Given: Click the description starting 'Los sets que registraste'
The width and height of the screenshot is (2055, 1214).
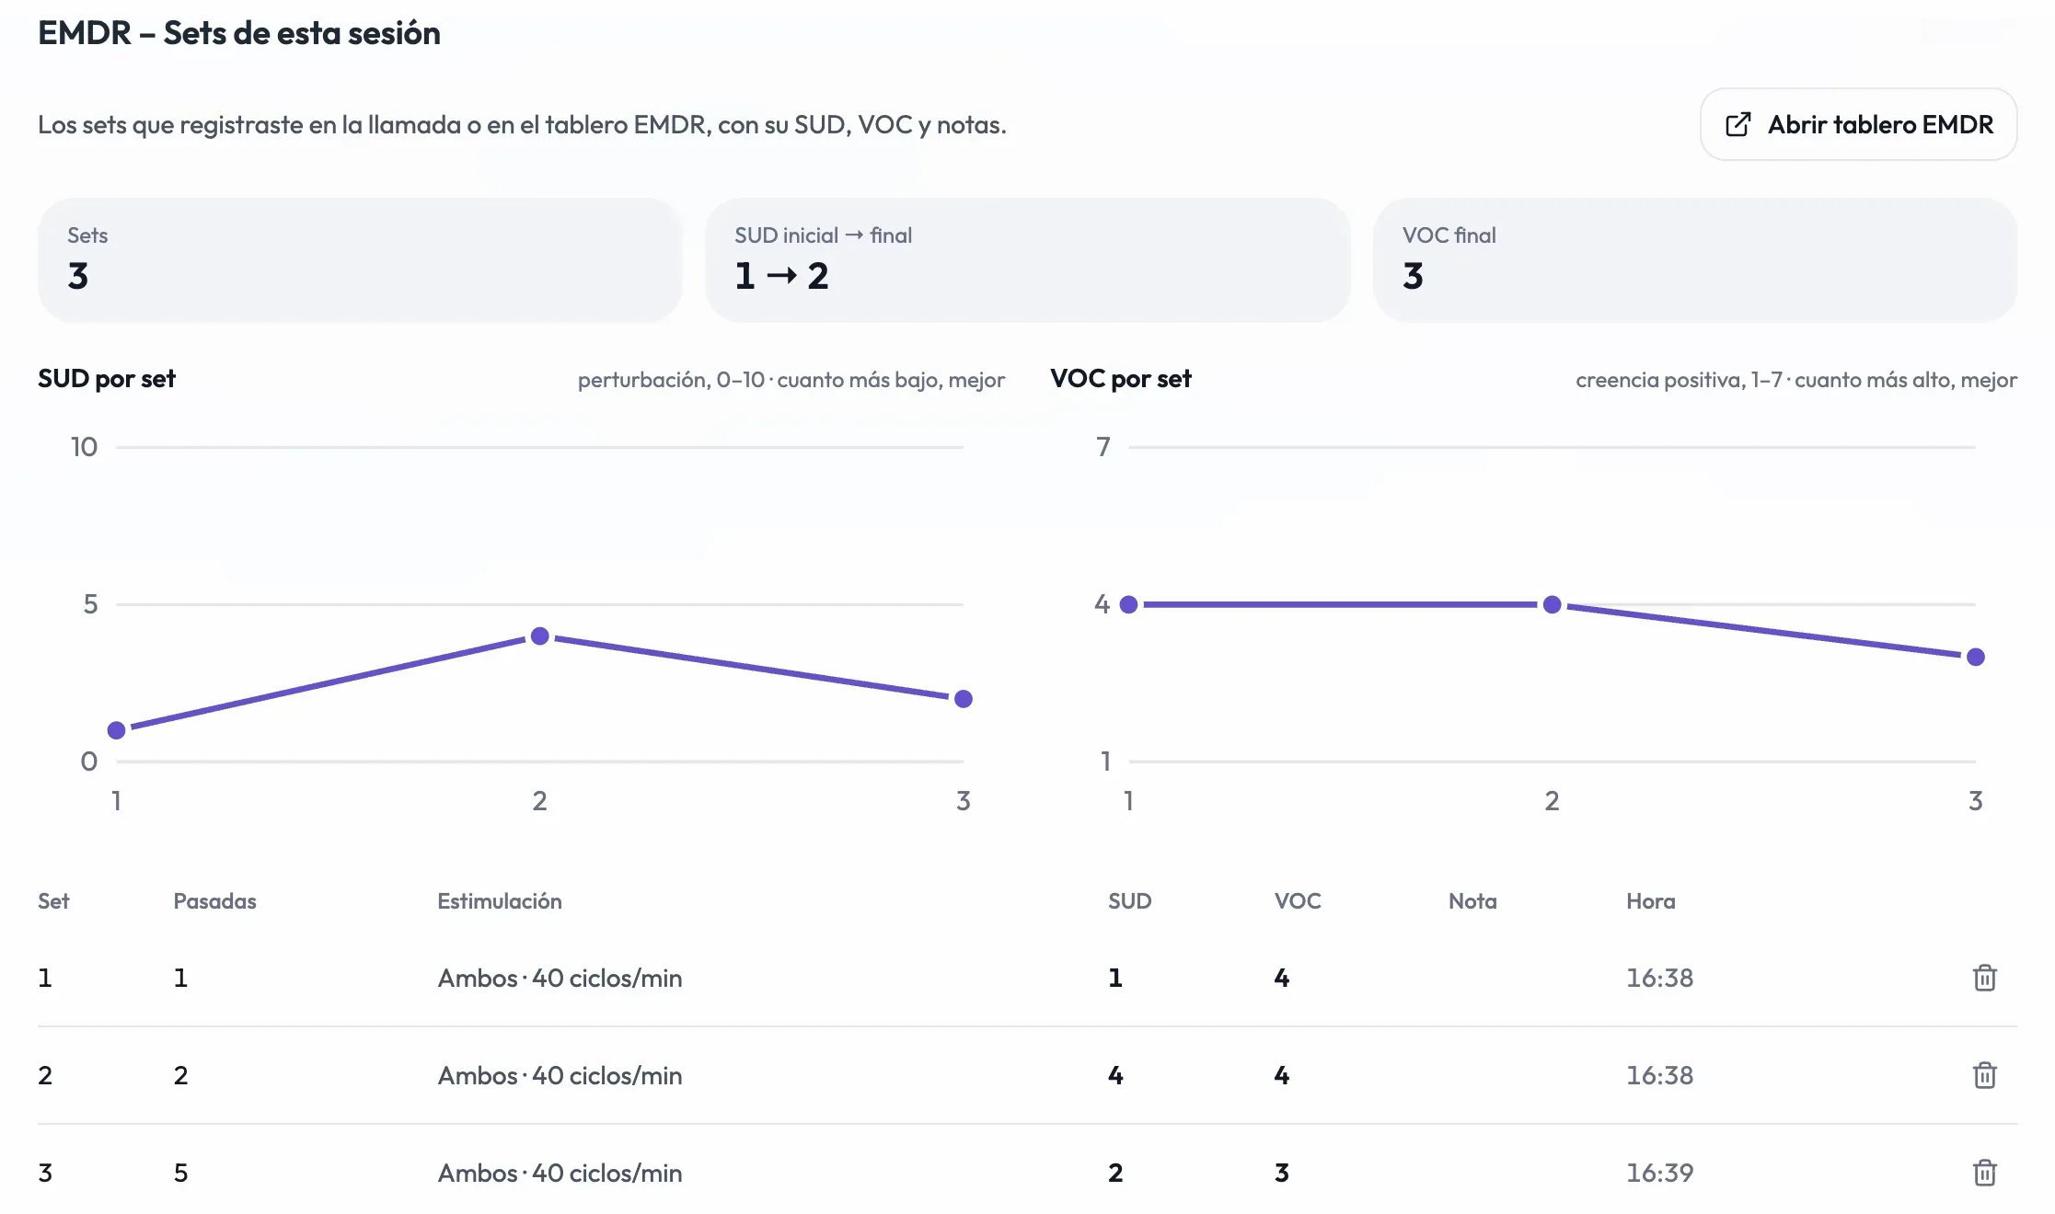Looking at the screenshot, I should [522, 124].
